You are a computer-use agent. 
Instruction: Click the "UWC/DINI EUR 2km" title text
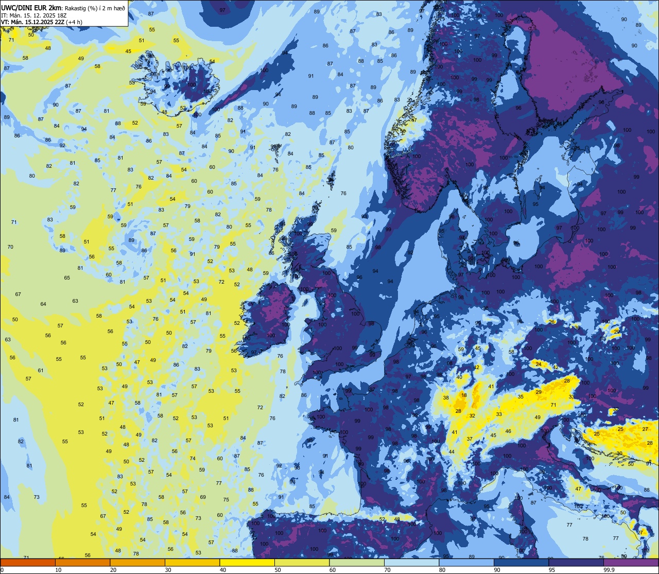pos(31,8)
